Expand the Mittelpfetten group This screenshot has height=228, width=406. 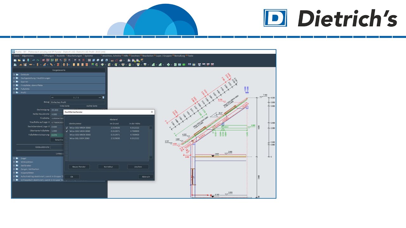14,162
